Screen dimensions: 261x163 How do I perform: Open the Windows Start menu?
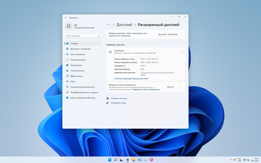[x=110, y=160]
